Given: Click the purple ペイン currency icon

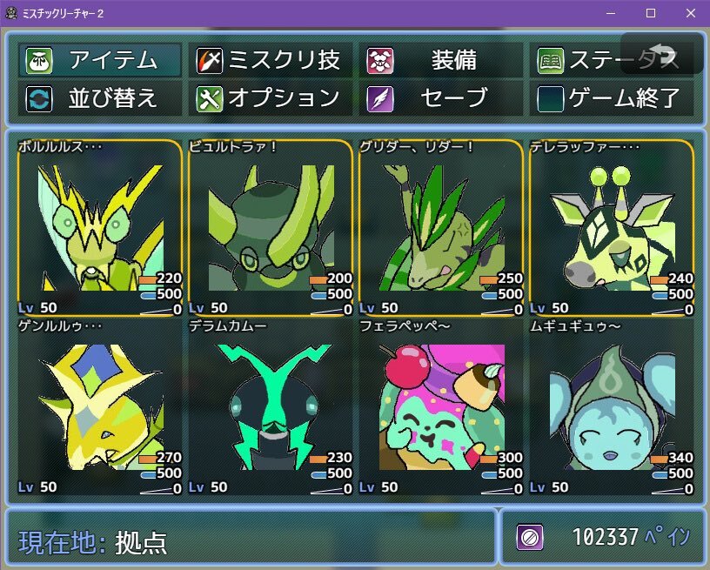Looking at the screenshot, I should [x=530, y=538].
